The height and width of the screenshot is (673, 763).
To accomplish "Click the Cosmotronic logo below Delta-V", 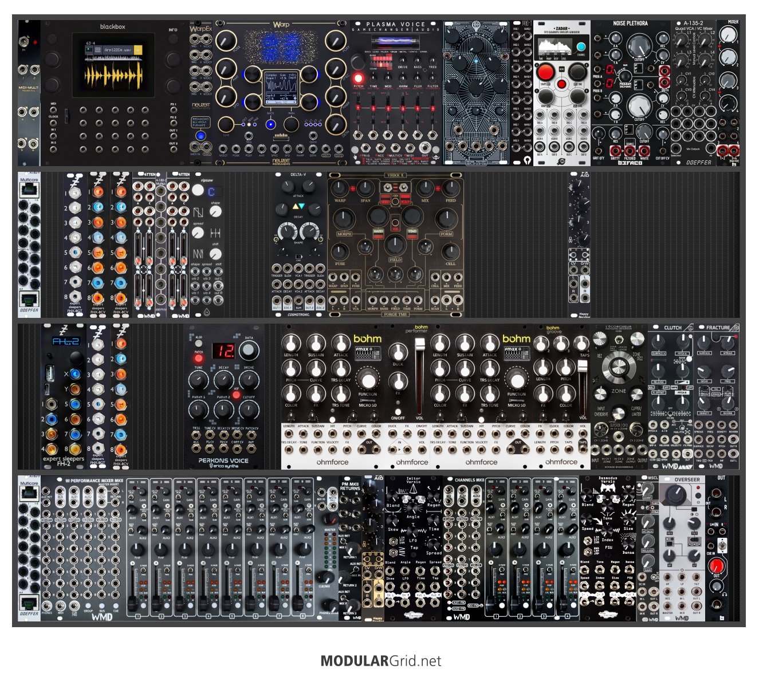I will (298, 314).
